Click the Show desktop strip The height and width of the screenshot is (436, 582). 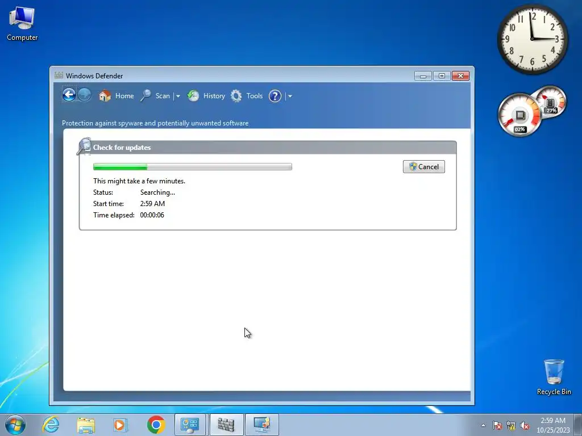pos(579,425)
